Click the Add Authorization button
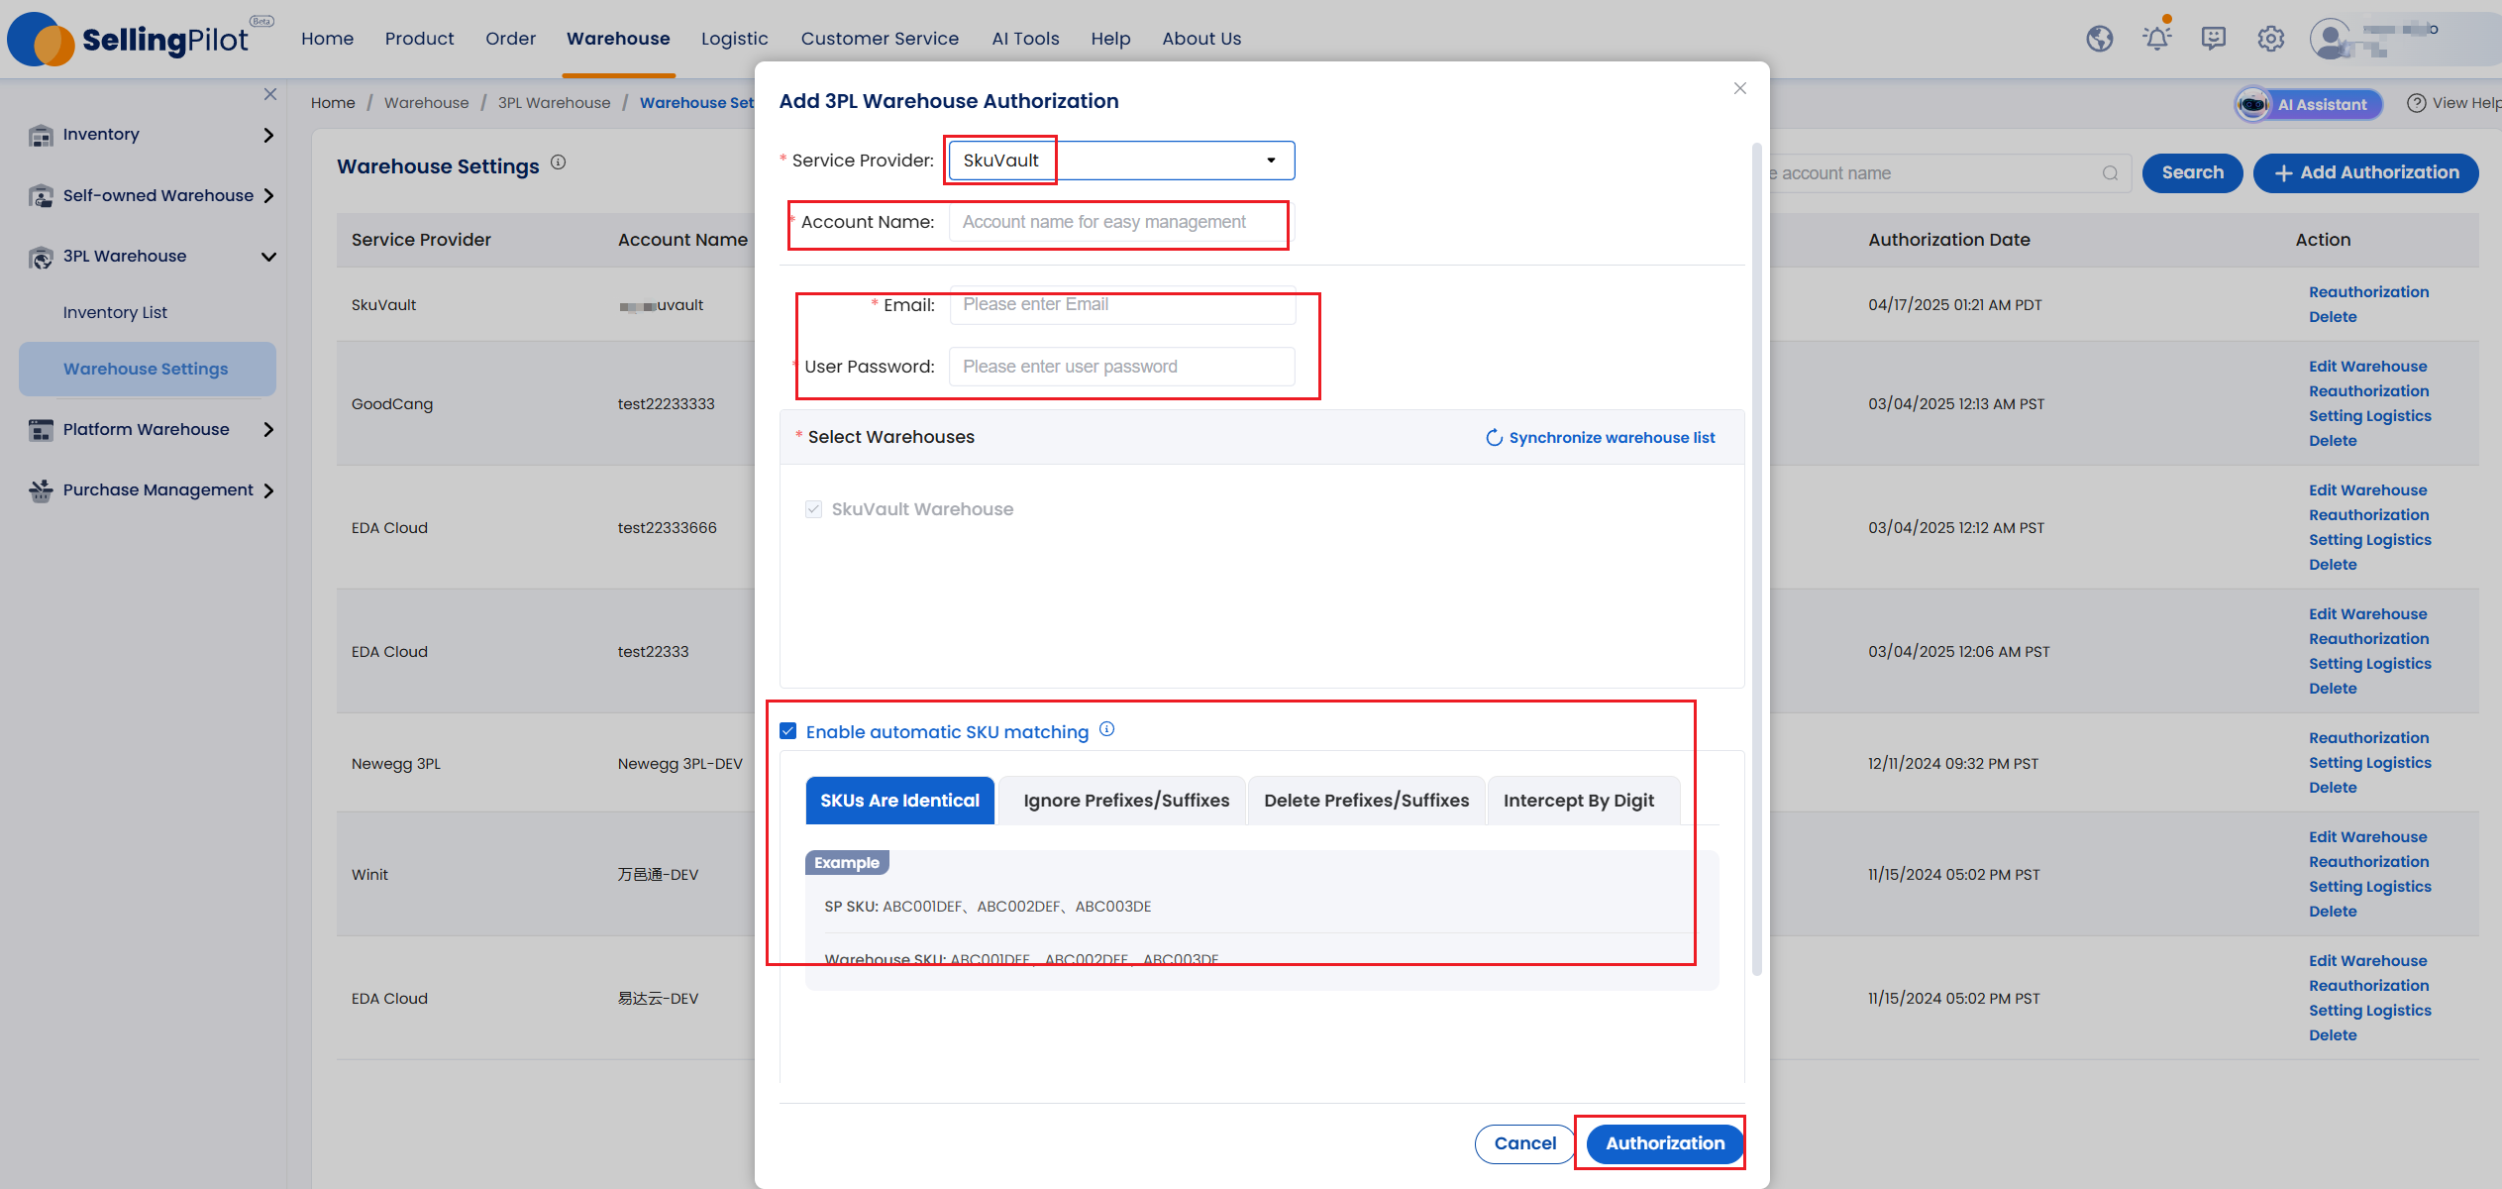The height and width of the screenshot is (1189, 2502). click(2365, 173)
